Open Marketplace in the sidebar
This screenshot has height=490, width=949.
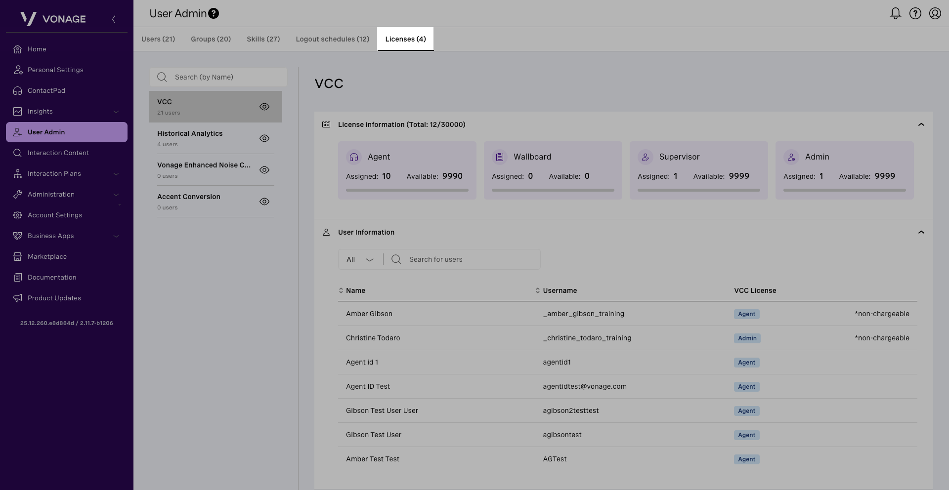(x=47, y=256)
